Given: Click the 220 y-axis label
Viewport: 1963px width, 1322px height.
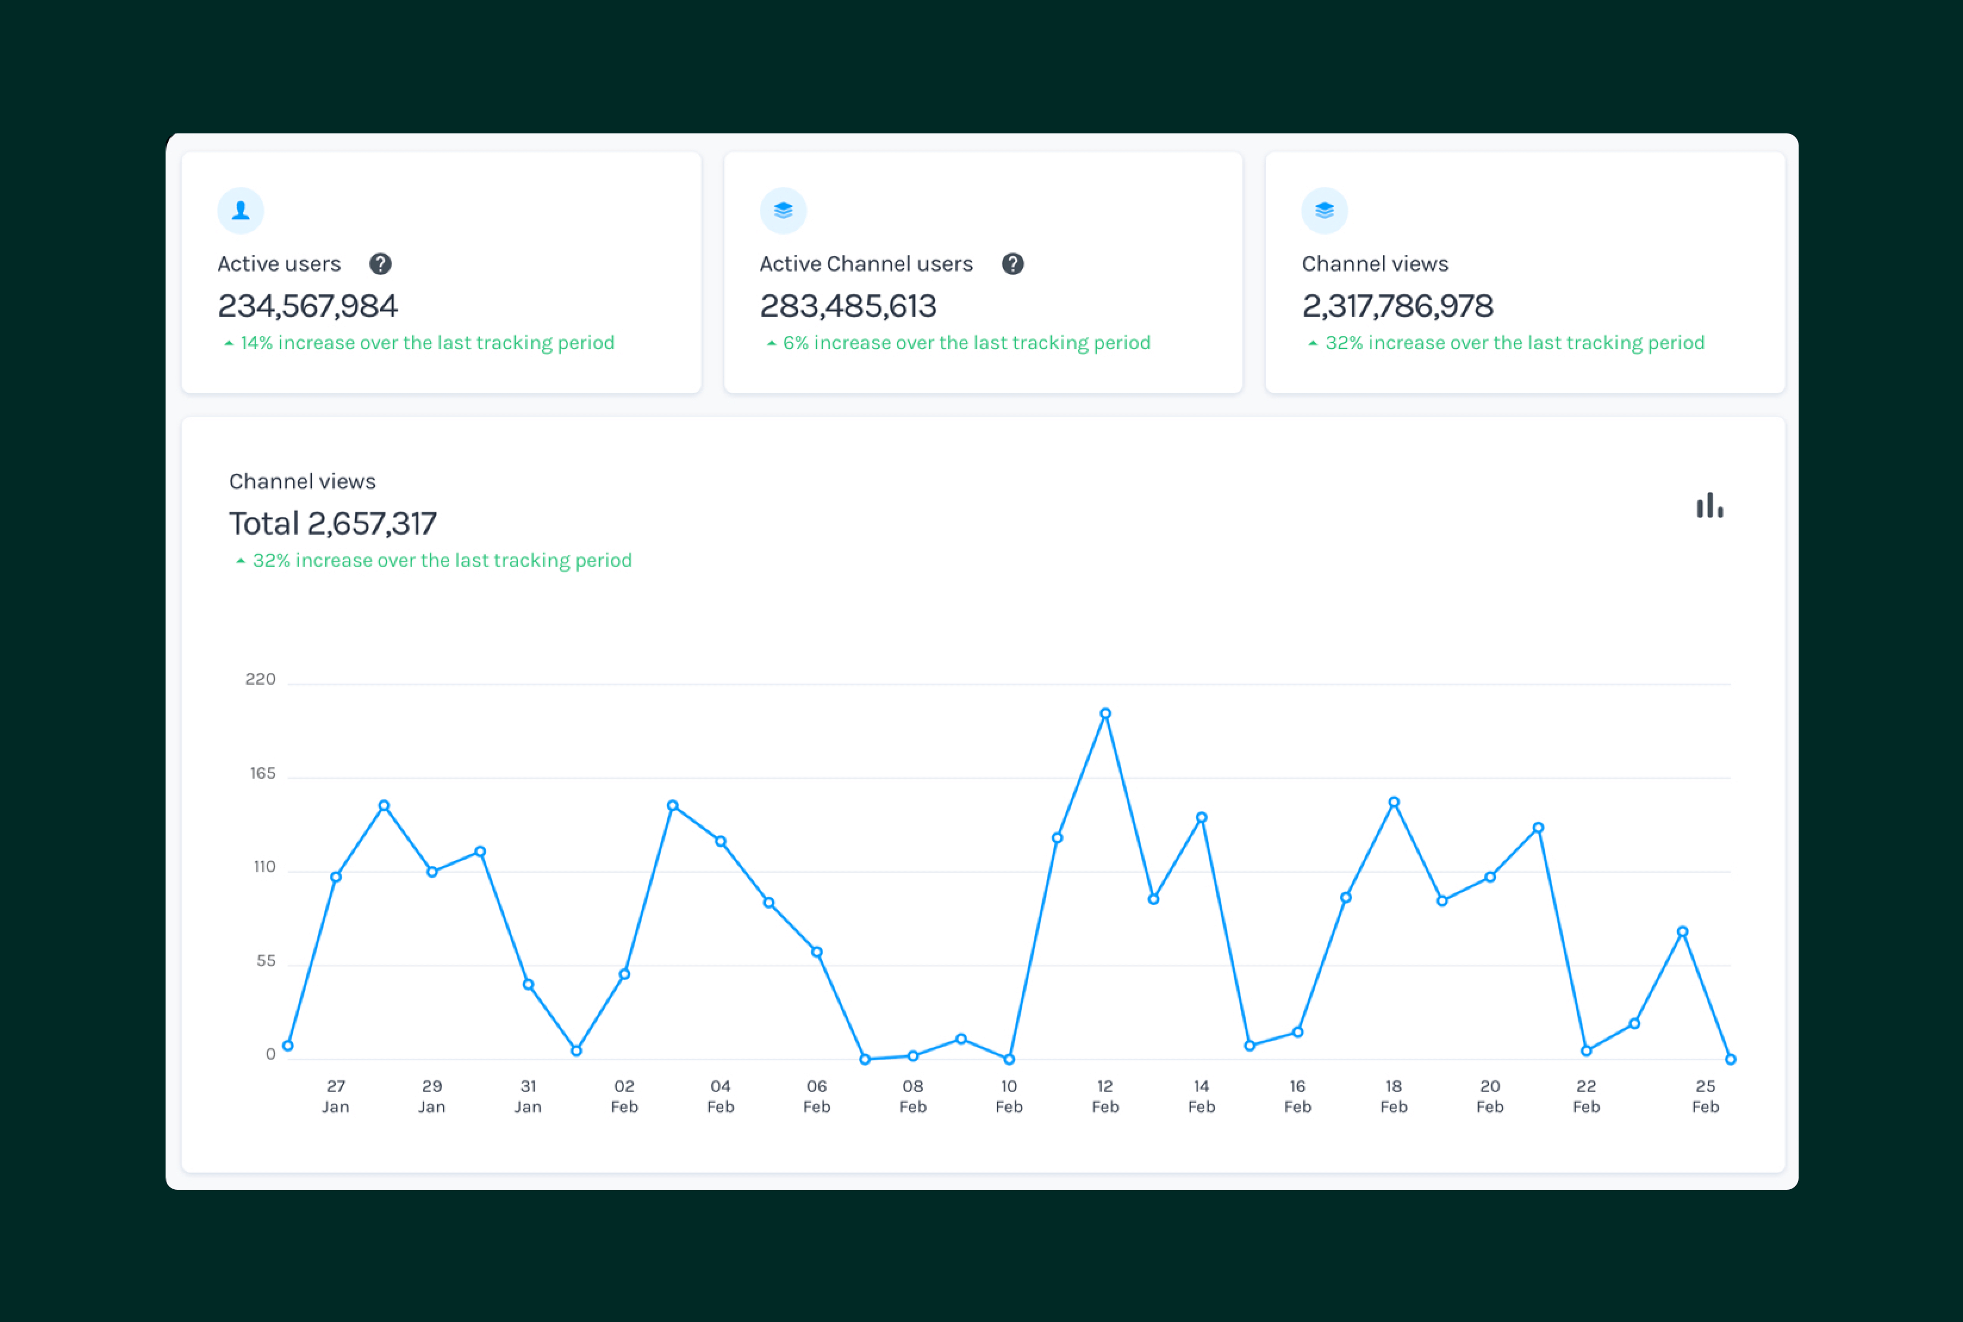Looking at the screenshot, I should [x=260, y=679].
